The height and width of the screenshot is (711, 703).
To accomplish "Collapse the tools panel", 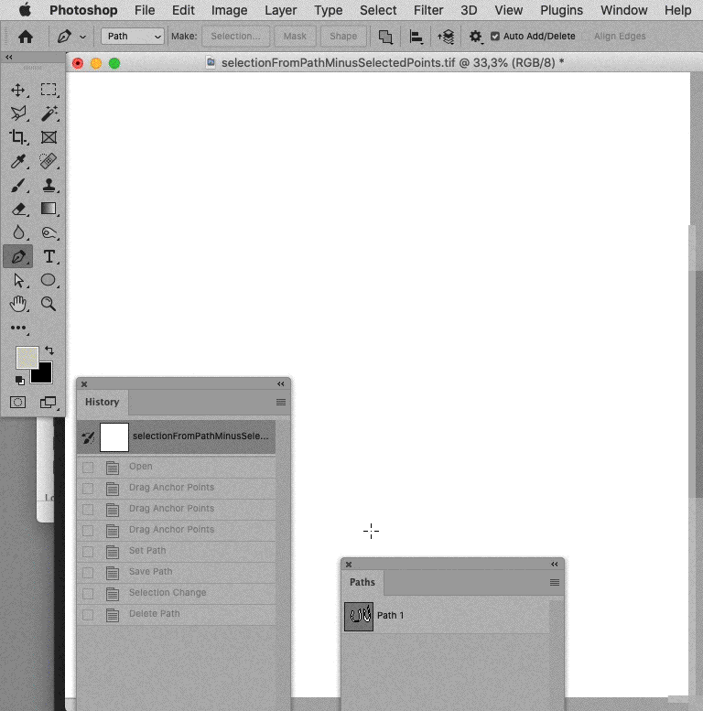I will (8, 57).
